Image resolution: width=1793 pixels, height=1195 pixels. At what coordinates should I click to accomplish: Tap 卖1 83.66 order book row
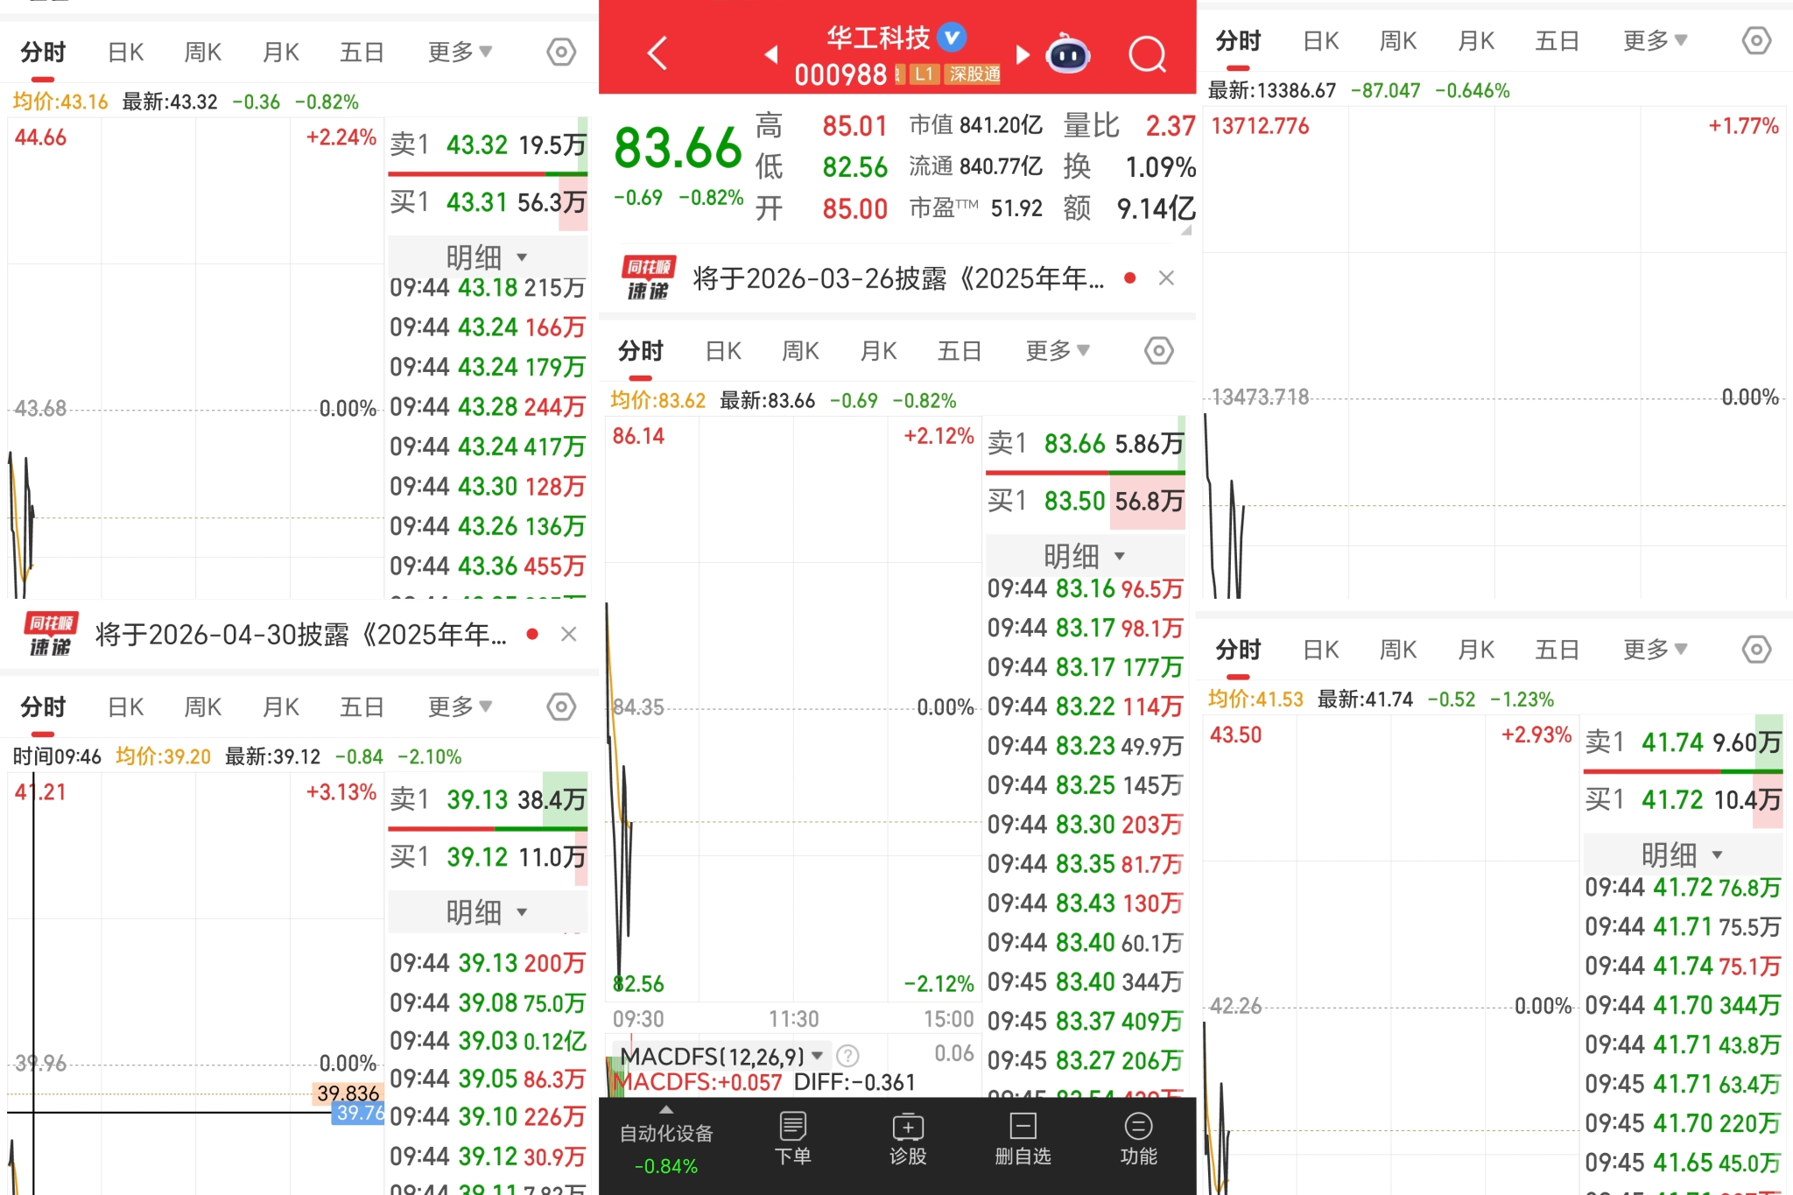pos(1084,444)
